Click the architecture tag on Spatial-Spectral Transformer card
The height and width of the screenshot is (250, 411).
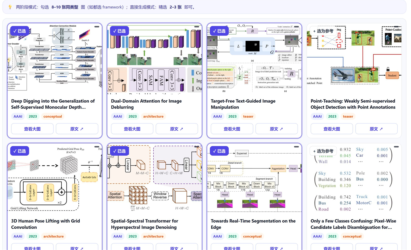(153, 236)
